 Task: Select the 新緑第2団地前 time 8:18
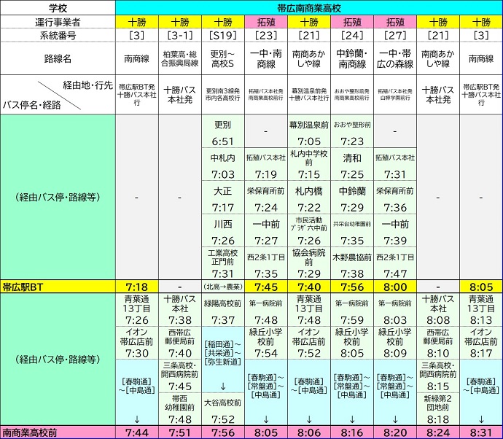click(438, 419)
